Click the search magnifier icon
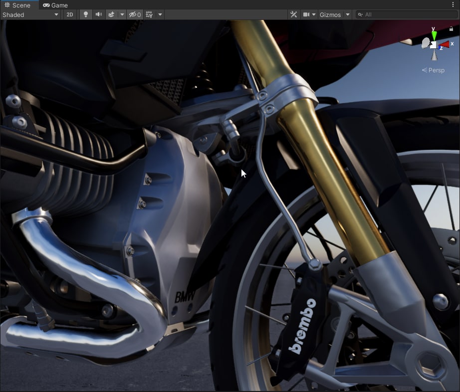Viewport: 460px width, 392px height. pyautogui.click(x=360, y=14)
